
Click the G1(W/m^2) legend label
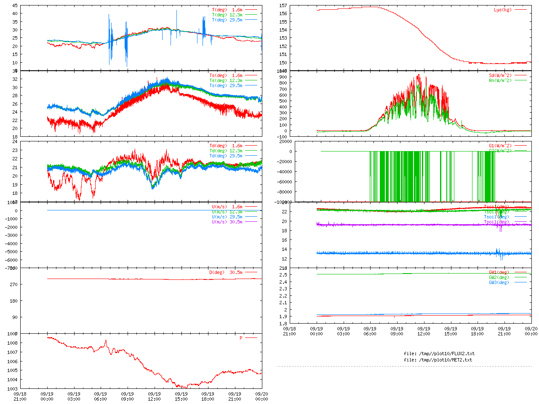pyautogui.click(x=500, y=146)
